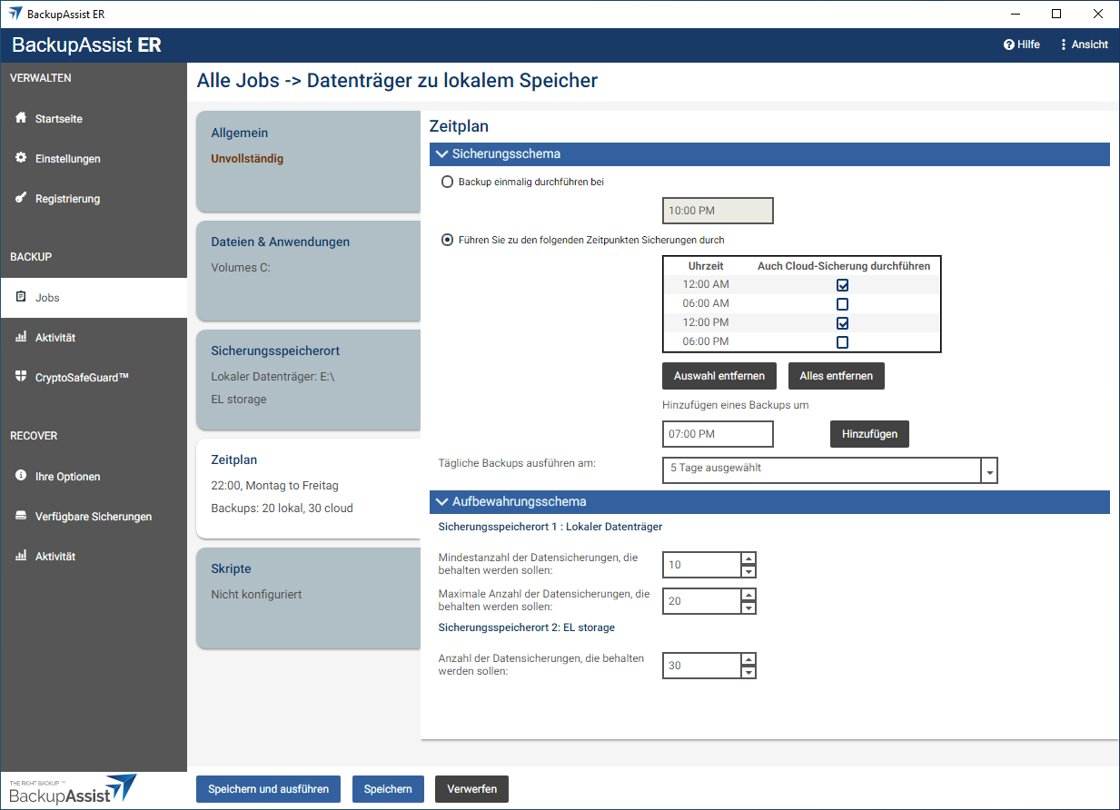This screenshot has width=1120, height=810.
Task: Click the Hinzufügen button
Action: 869,434
